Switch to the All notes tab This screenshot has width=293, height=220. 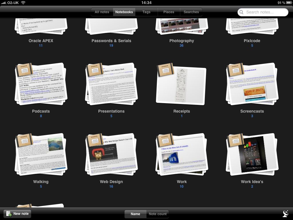point(102,12)
